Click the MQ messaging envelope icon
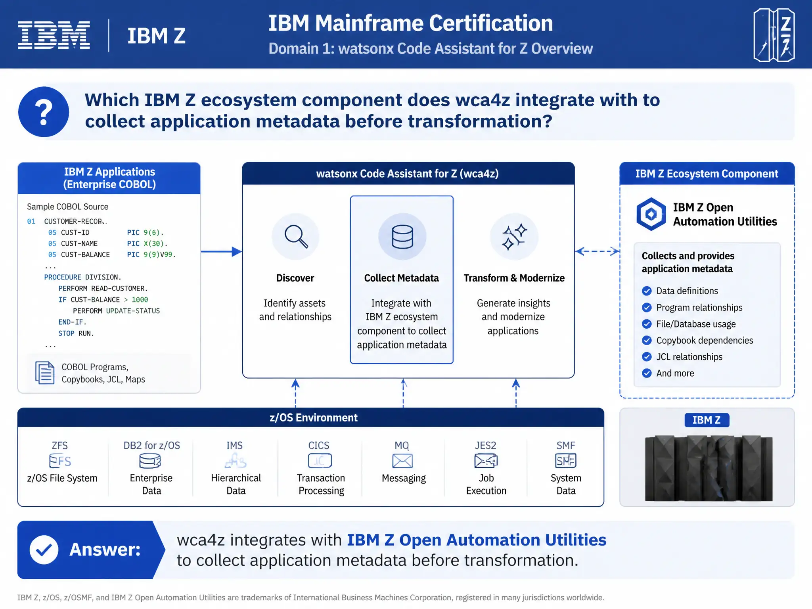The width and height of the screenshot is (812, 609). point(402,461)
